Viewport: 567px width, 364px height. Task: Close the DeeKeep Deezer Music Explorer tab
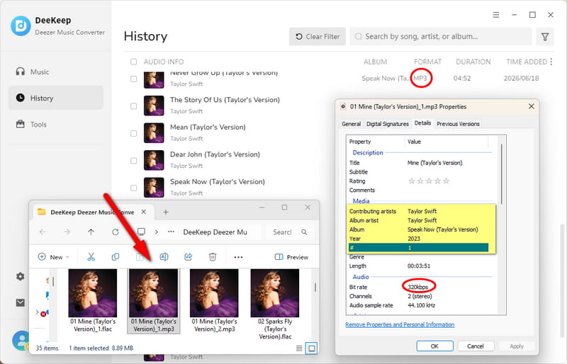click(144, 212)
